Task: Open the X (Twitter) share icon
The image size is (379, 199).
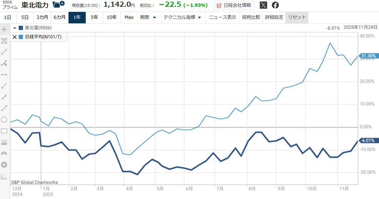Action: point(263,5)
